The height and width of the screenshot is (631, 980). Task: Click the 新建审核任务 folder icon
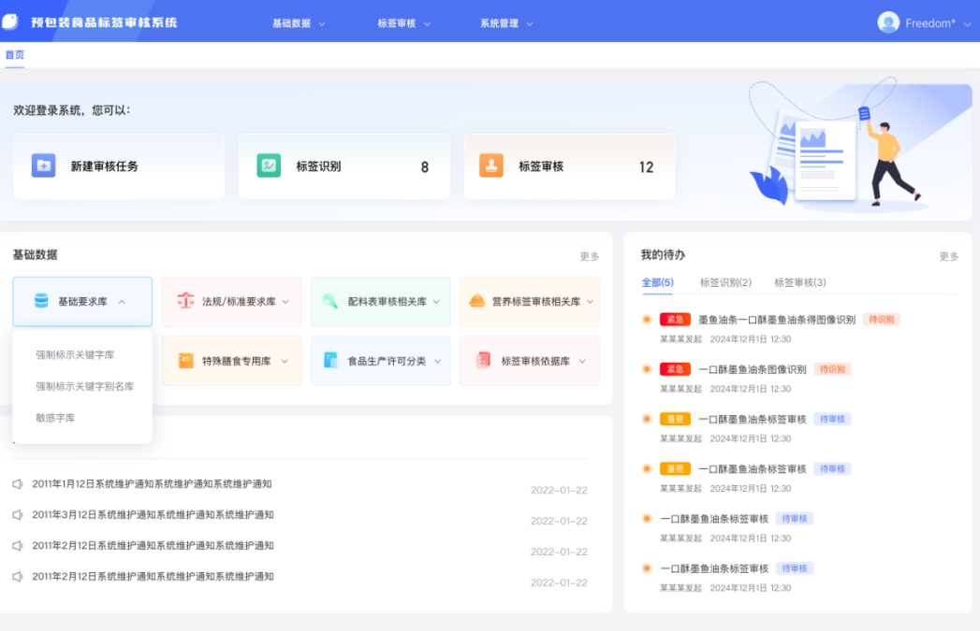click(43, 166)
